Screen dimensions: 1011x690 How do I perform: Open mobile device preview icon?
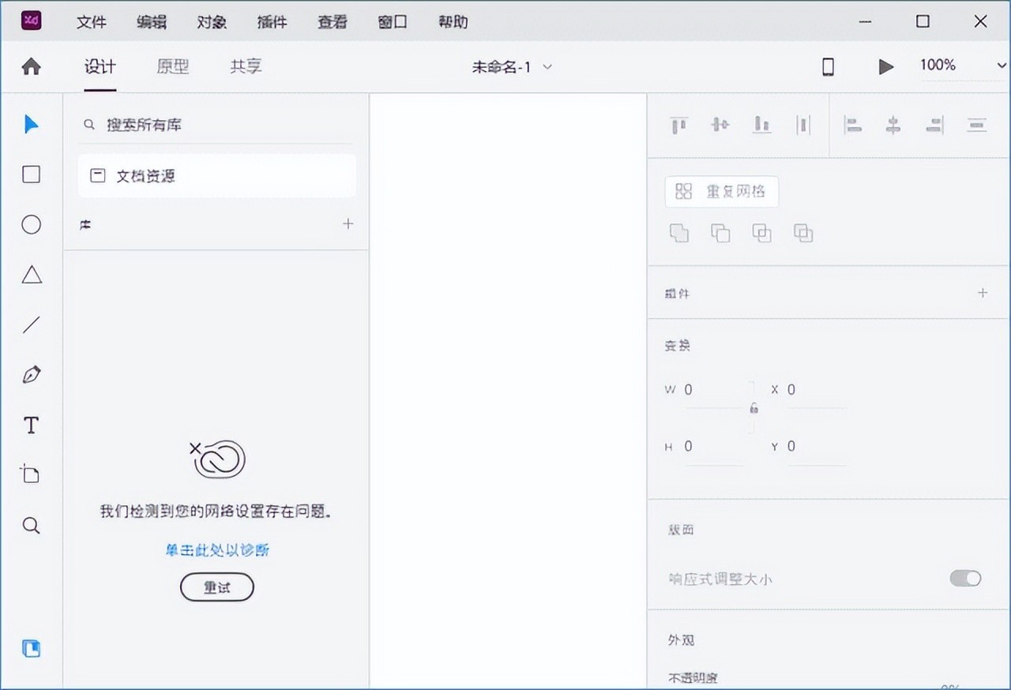828,67
